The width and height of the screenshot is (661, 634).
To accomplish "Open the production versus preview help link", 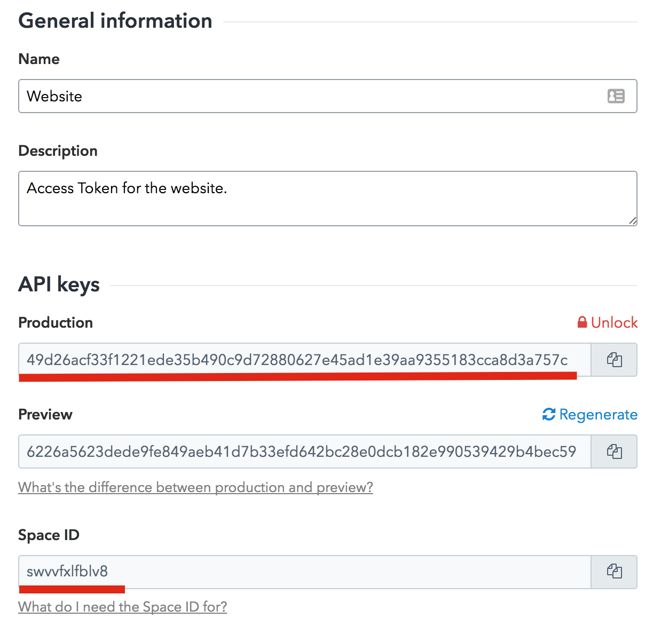I will 195,487.
